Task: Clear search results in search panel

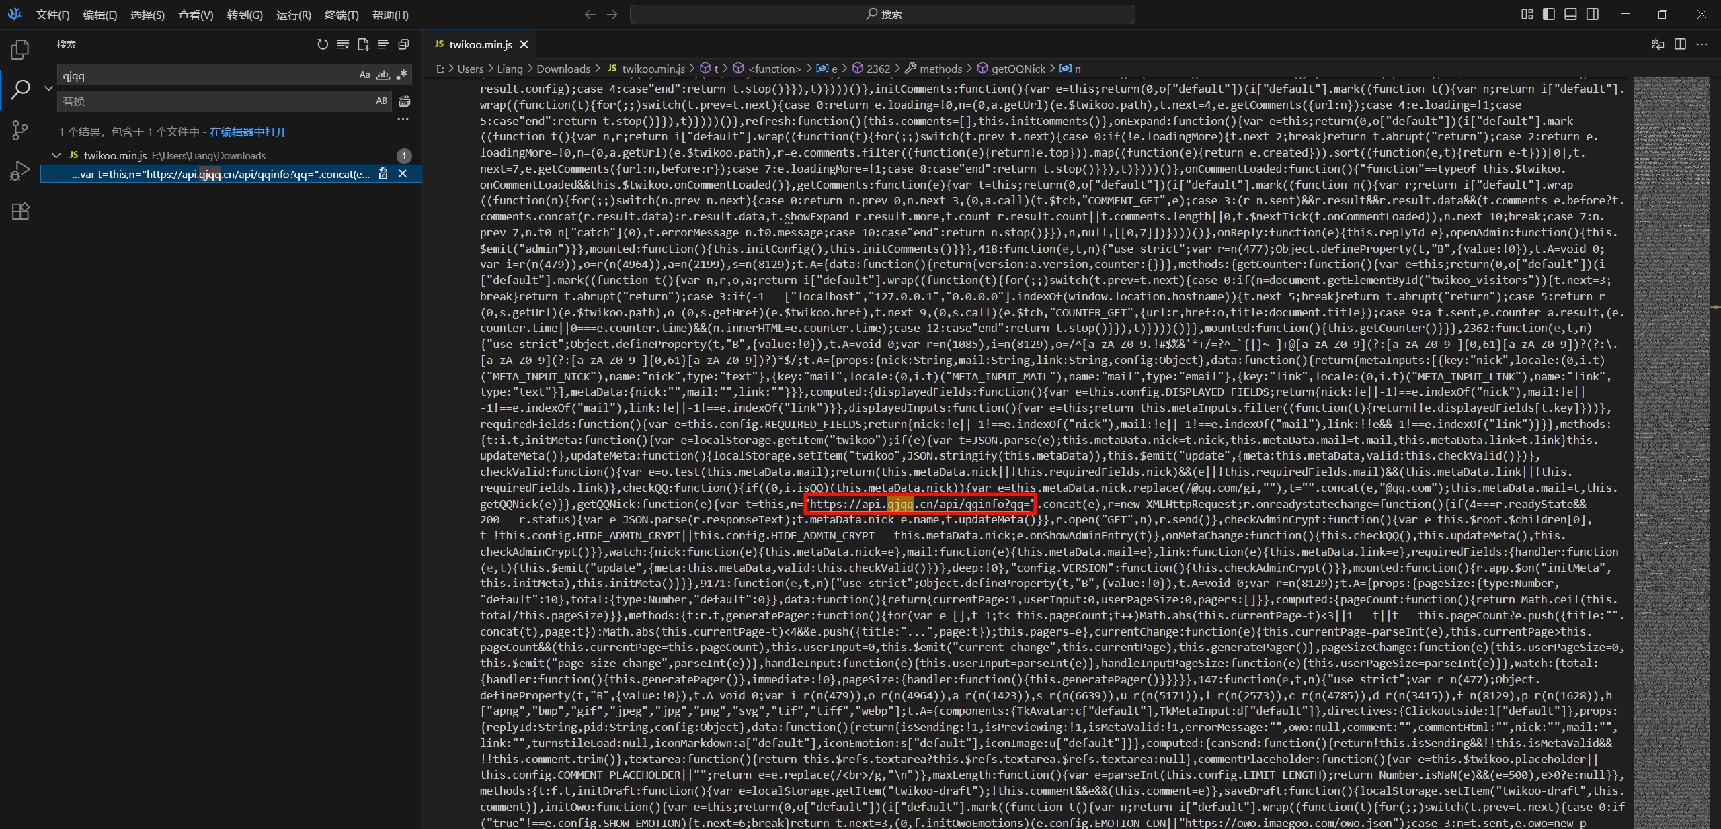Action: [x=343, y=44]
